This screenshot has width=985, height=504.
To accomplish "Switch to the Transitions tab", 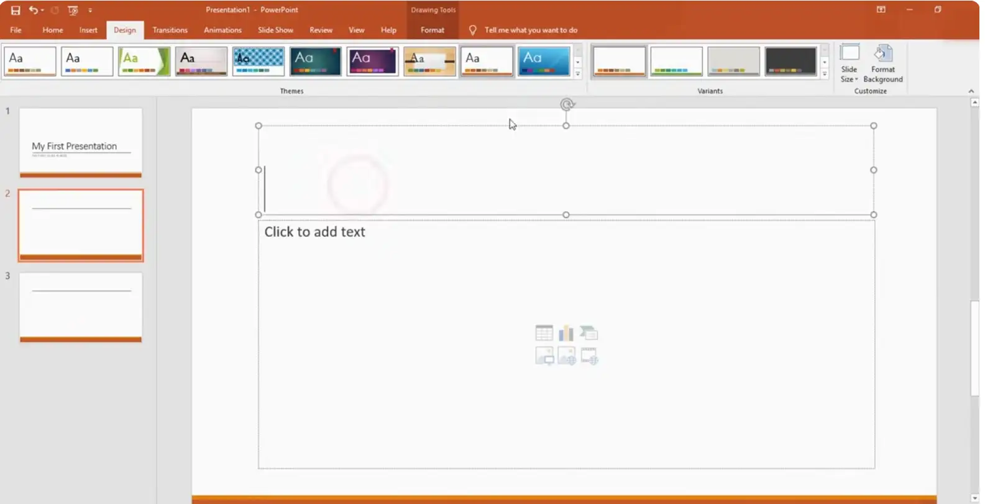I will click(x=170, y=30).
